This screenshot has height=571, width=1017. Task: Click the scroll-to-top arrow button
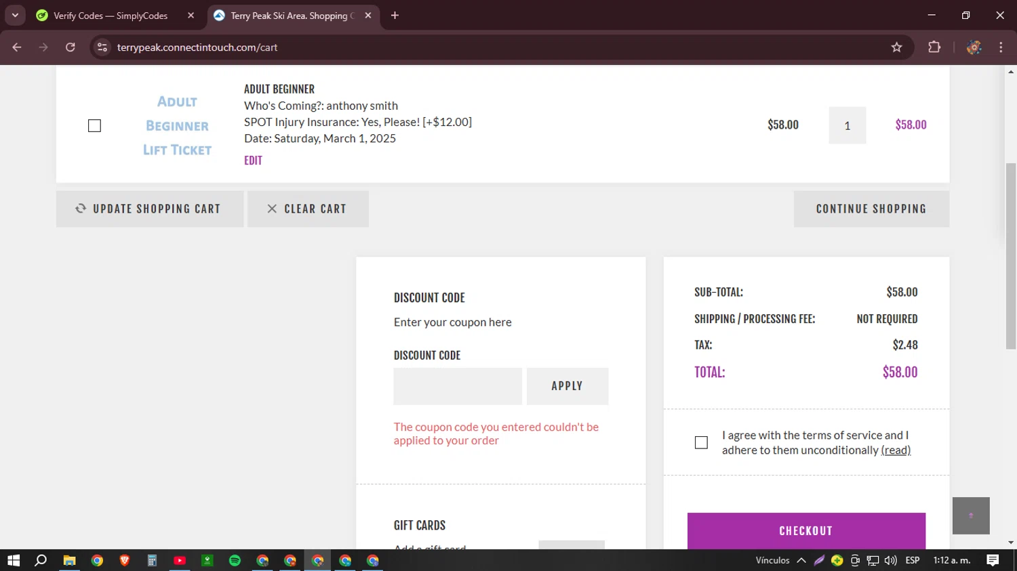click(x=971, y=515)
